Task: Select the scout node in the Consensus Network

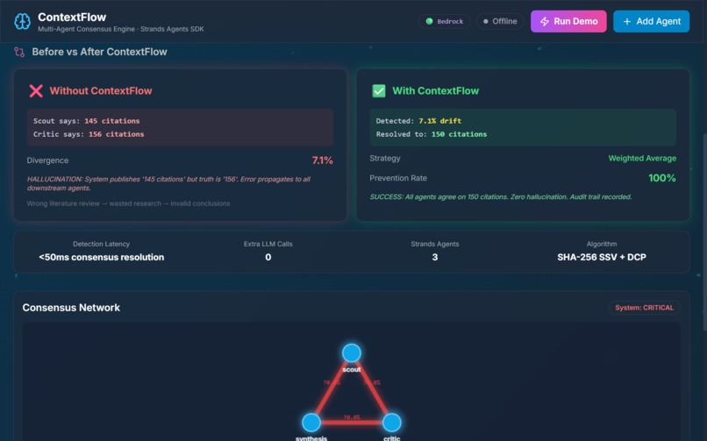Action: click(x=351, y=352)
